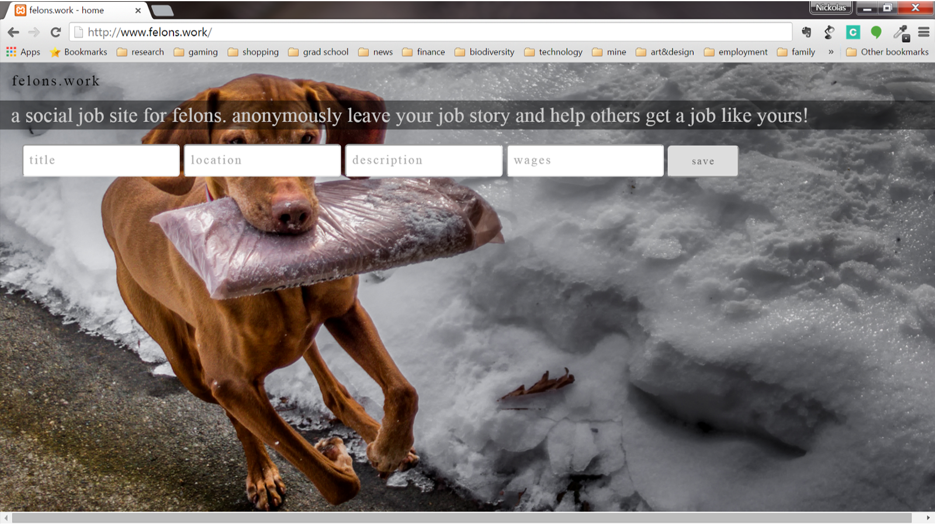The height and width of the screenshot is (524, 935).
Task: Click the browser forward arrow
Action: click(x=34, y=32)
